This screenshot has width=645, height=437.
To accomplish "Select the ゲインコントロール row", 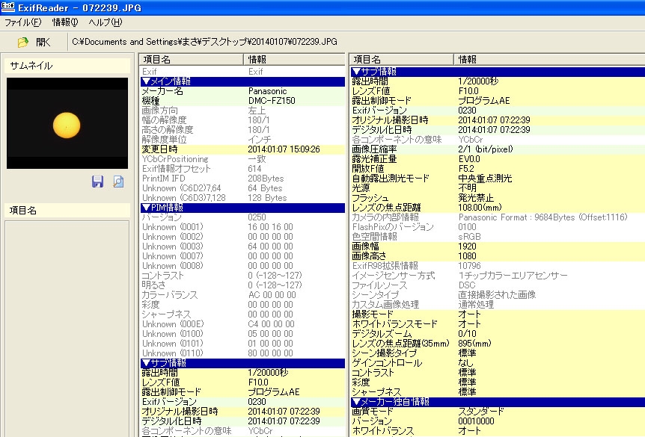I will coord(498,363).
